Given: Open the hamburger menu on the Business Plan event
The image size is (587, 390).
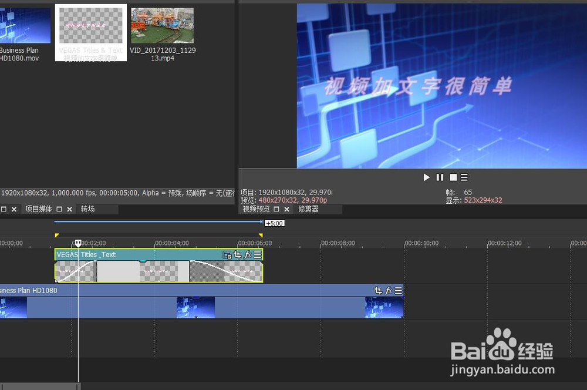Looking at the screenshot, I should pyautogui.click(x=399, y=290).
